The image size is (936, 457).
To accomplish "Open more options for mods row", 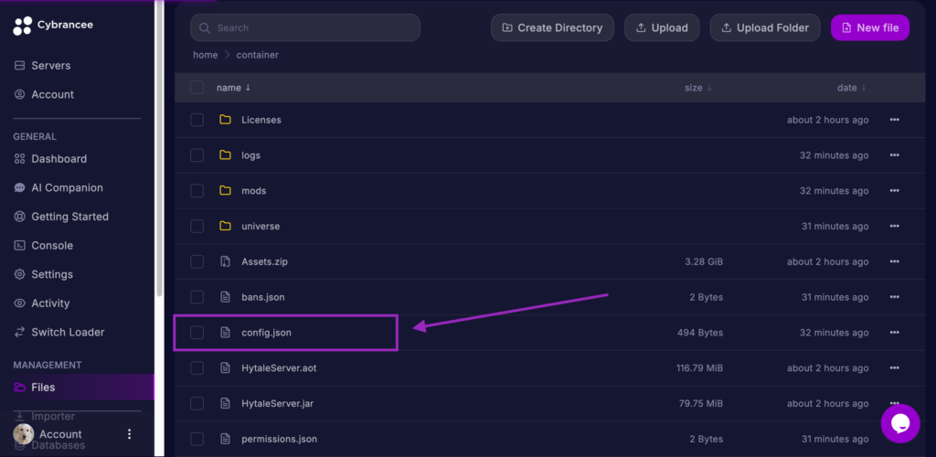I will pyautogui.click(x=894, y=191).
